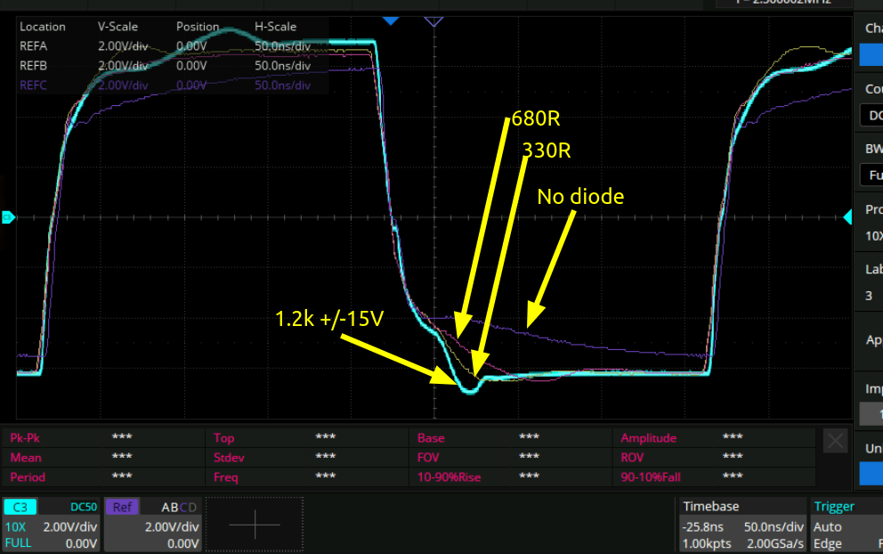Expand the bandwidth limit dropdown
The height and width of the screenshot is (554, 883).
871,175
